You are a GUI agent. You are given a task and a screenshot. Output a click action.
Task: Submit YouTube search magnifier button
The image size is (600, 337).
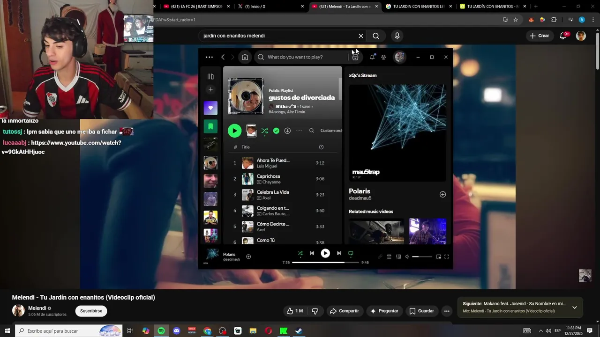click(376, 36)
